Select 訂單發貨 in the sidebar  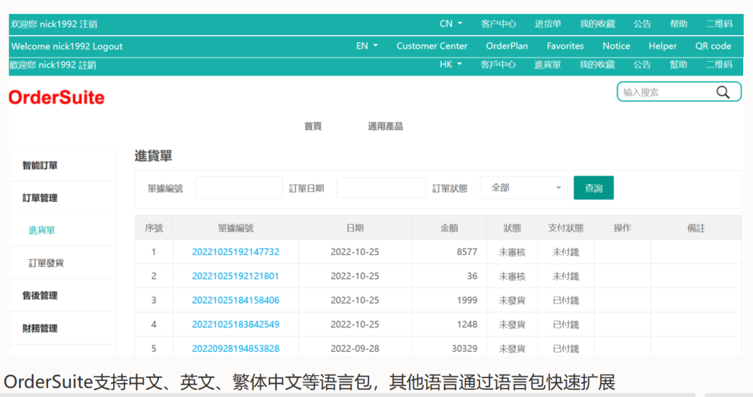click(x=46, y=263)
